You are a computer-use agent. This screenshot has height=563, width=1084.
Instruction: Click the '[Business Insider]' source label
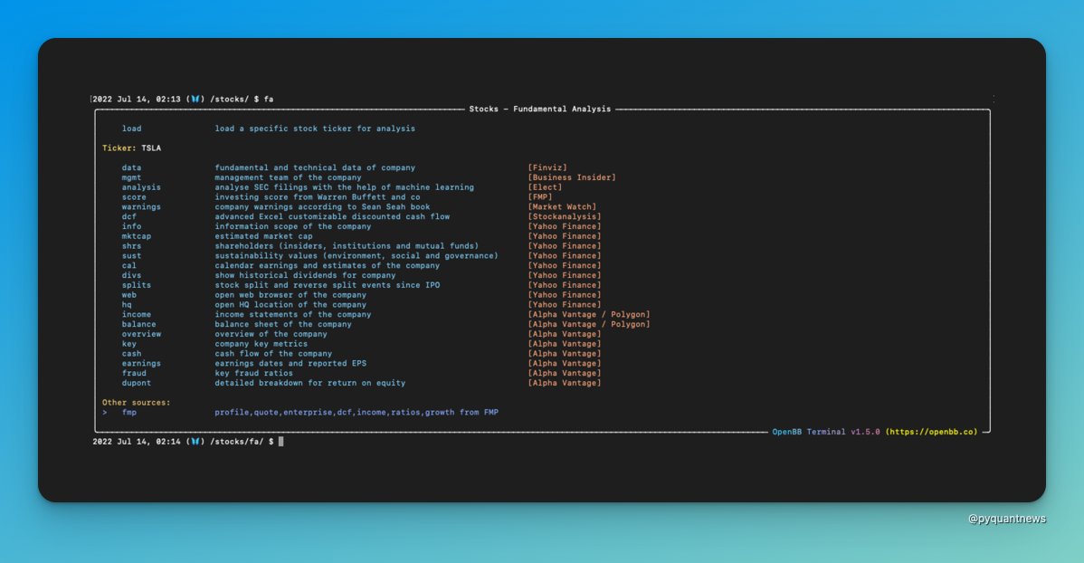(x=572, y=177)
